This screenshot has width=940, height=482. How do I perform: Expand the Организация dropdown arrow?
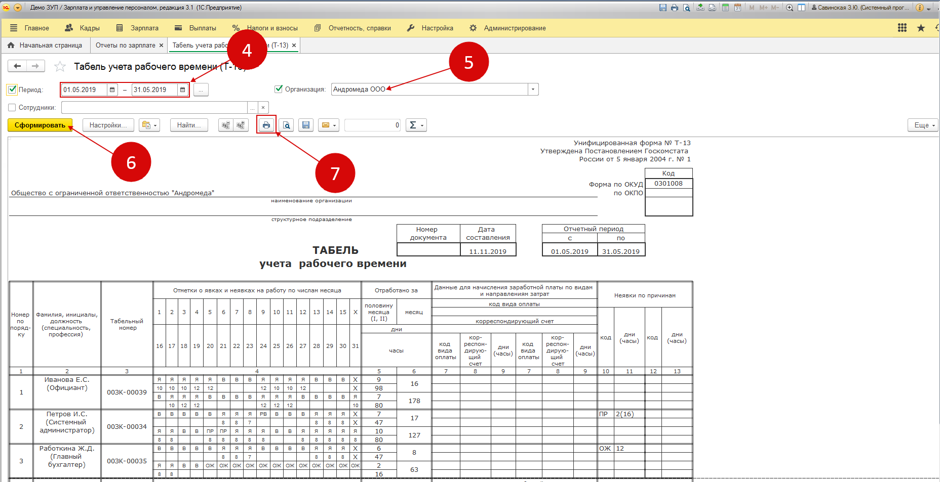(x=533, y=90)
